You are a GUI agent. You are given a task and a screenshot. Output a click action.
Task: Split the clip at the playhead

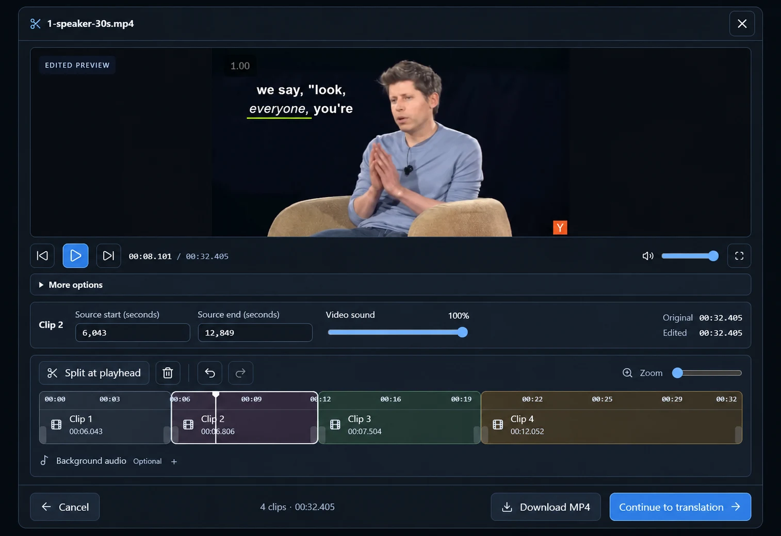click(94, 373)
